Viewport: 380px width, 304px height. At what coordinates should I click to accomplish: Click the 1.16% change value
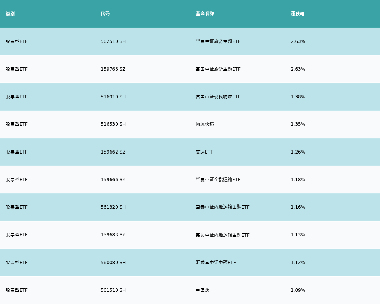(298, 207)
